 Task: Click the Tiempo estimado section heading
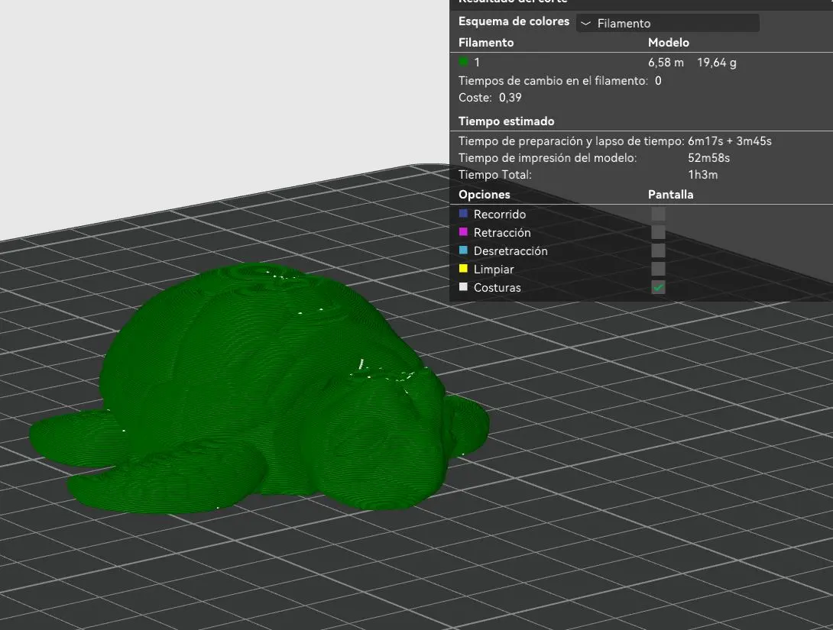click(506, 121)
